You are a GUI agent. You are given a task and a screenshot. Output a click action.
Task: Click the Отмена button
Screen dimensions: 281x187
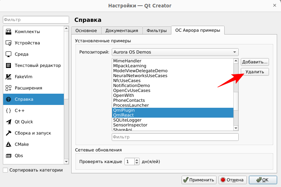tap(232, 180)
